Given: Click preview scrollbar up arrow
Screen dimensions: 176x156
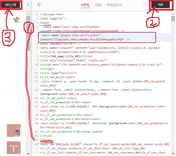Looking at the screenshot, I should coord(28,14).
